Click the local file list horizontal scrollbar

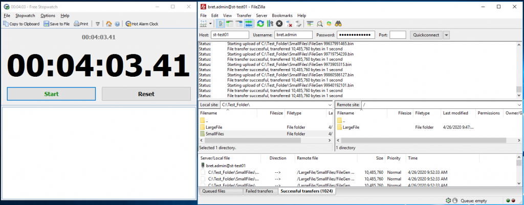(253, 141)
